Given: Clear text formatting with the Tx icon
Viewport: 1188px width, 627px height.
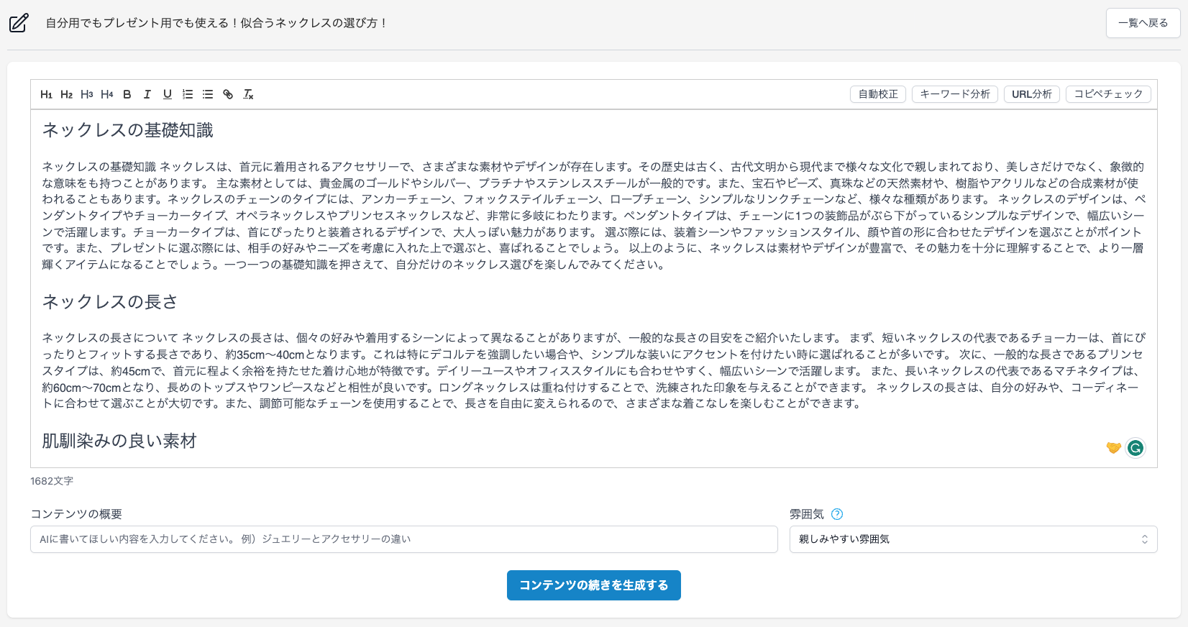Looking at the screenshot, I should click(248, 94).
